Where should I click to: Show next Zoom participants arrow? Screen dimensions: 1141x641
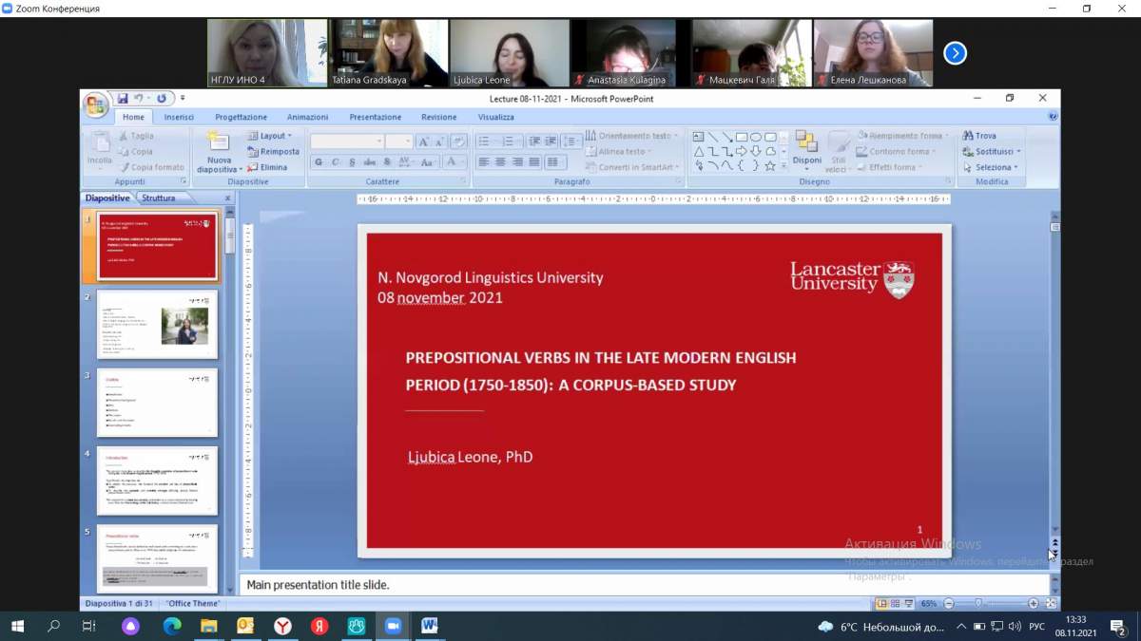coord(955,53)
